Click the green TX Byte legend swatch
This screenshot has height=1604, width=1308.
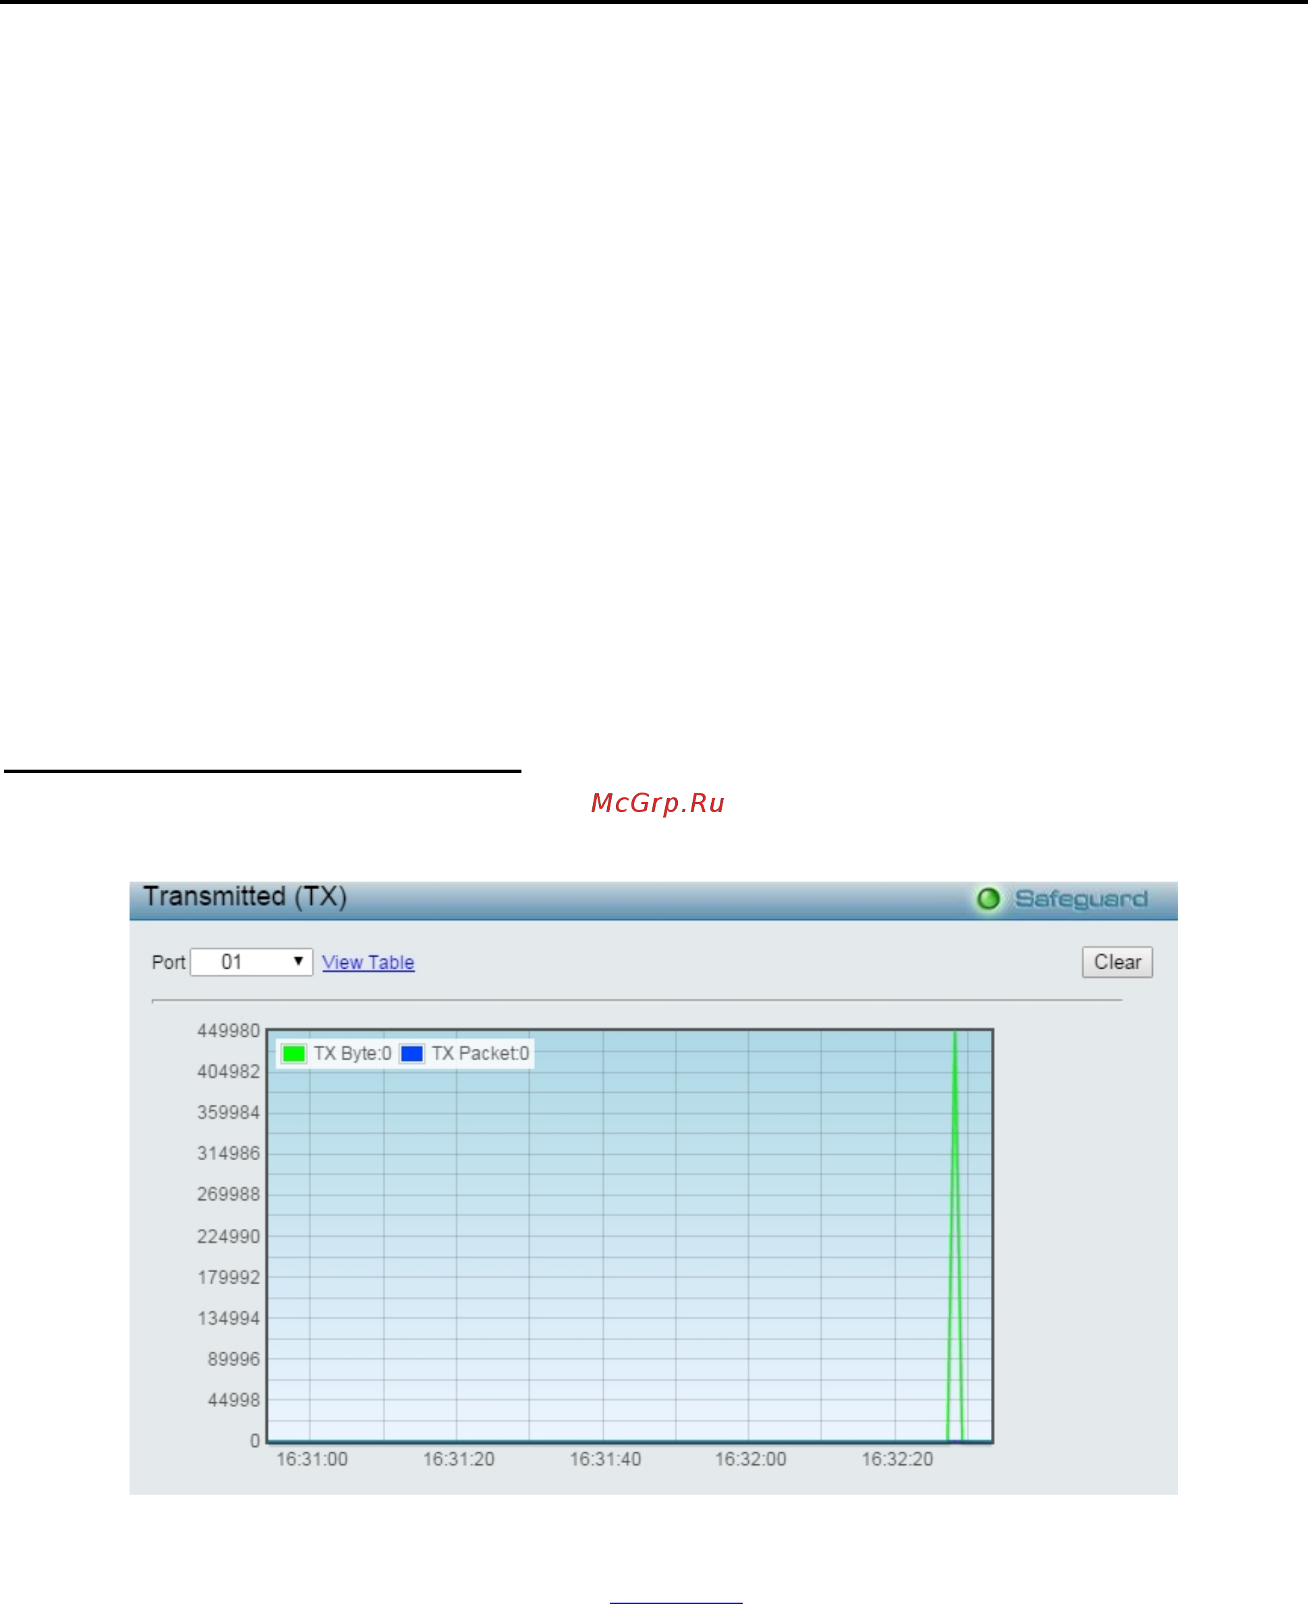pos(293,1054)
